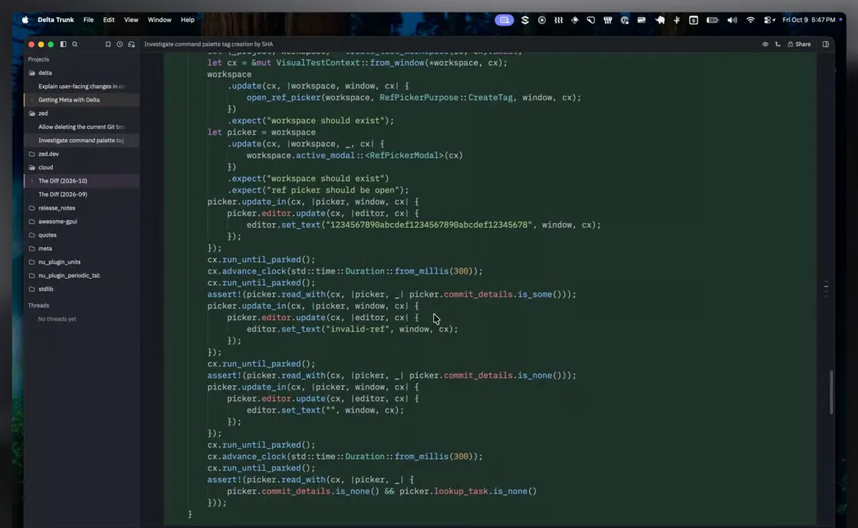Open the Apple menu

point(25,20)
